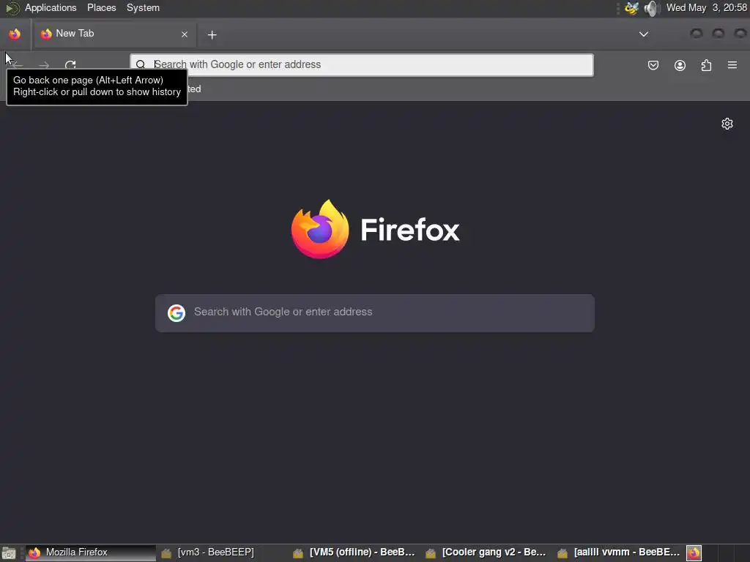Click the magnifier icon in address bar
This screenshot has height=562, width=750.
pos(141,65)
